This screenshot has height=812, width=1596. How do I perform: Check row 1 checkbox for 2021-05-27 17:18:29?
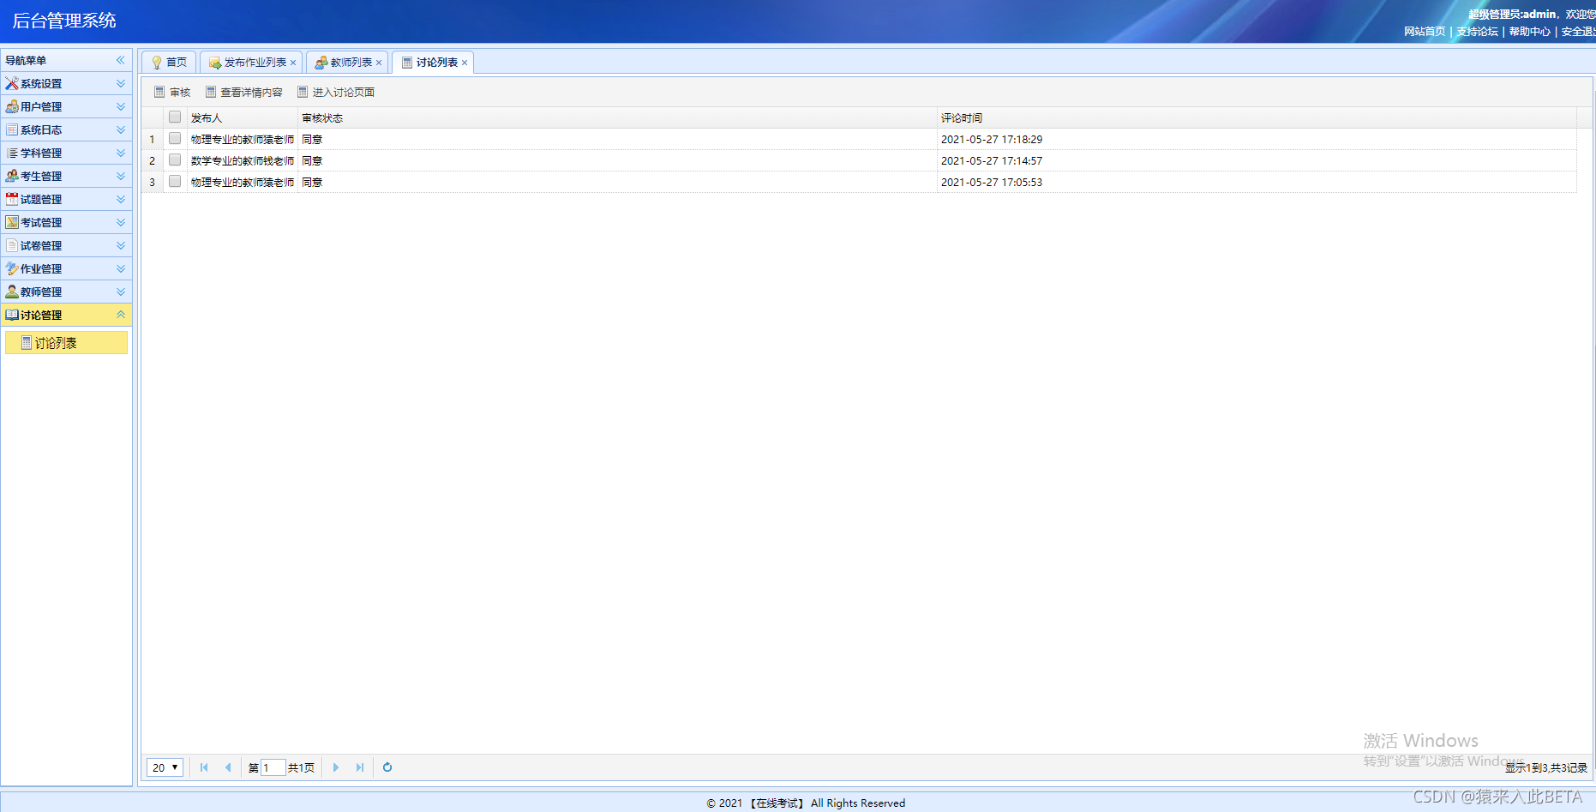tap(175, 139)
